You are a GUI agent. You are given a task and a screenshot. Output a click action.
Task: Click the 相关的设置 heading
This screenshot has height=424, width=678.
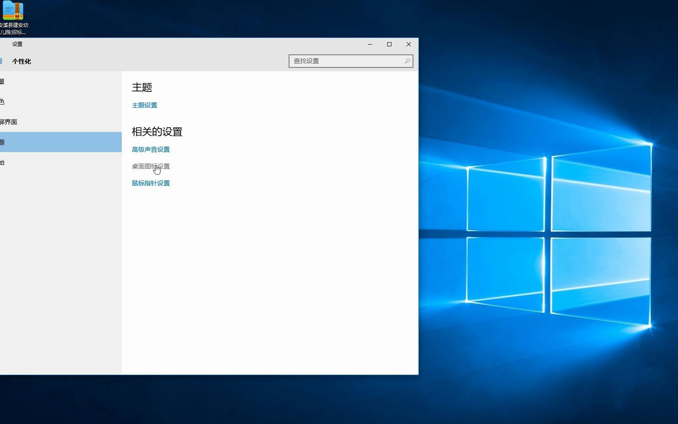(x=157, y=131)
